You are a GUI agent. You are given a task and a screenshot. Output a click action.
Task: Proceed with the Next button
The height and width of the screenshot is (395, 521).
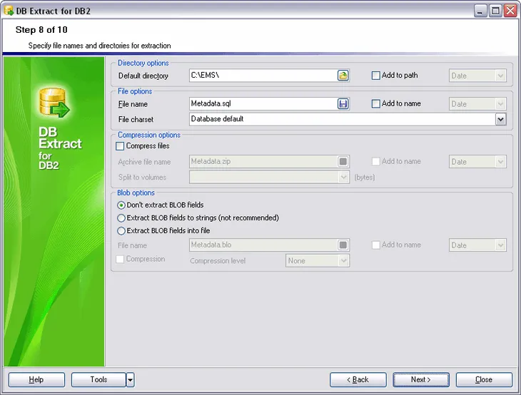(421, 380)
